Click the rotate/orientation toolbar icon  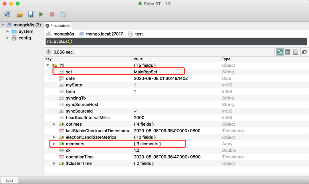click(63, 14)
